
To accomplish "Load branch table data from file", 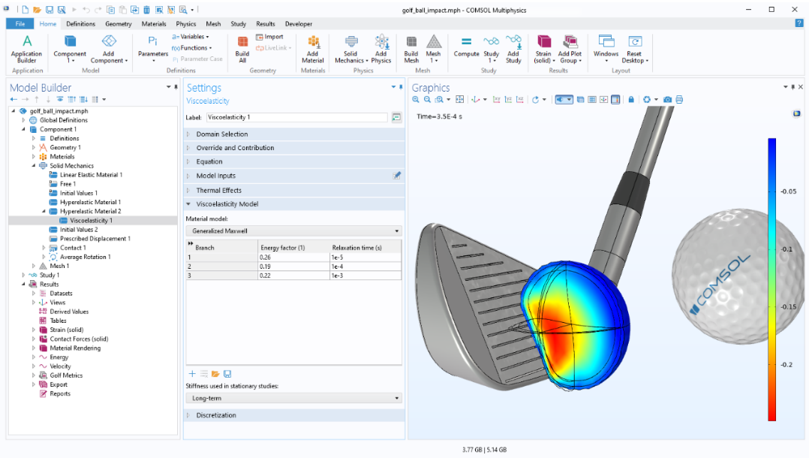I will coord(215,374).
